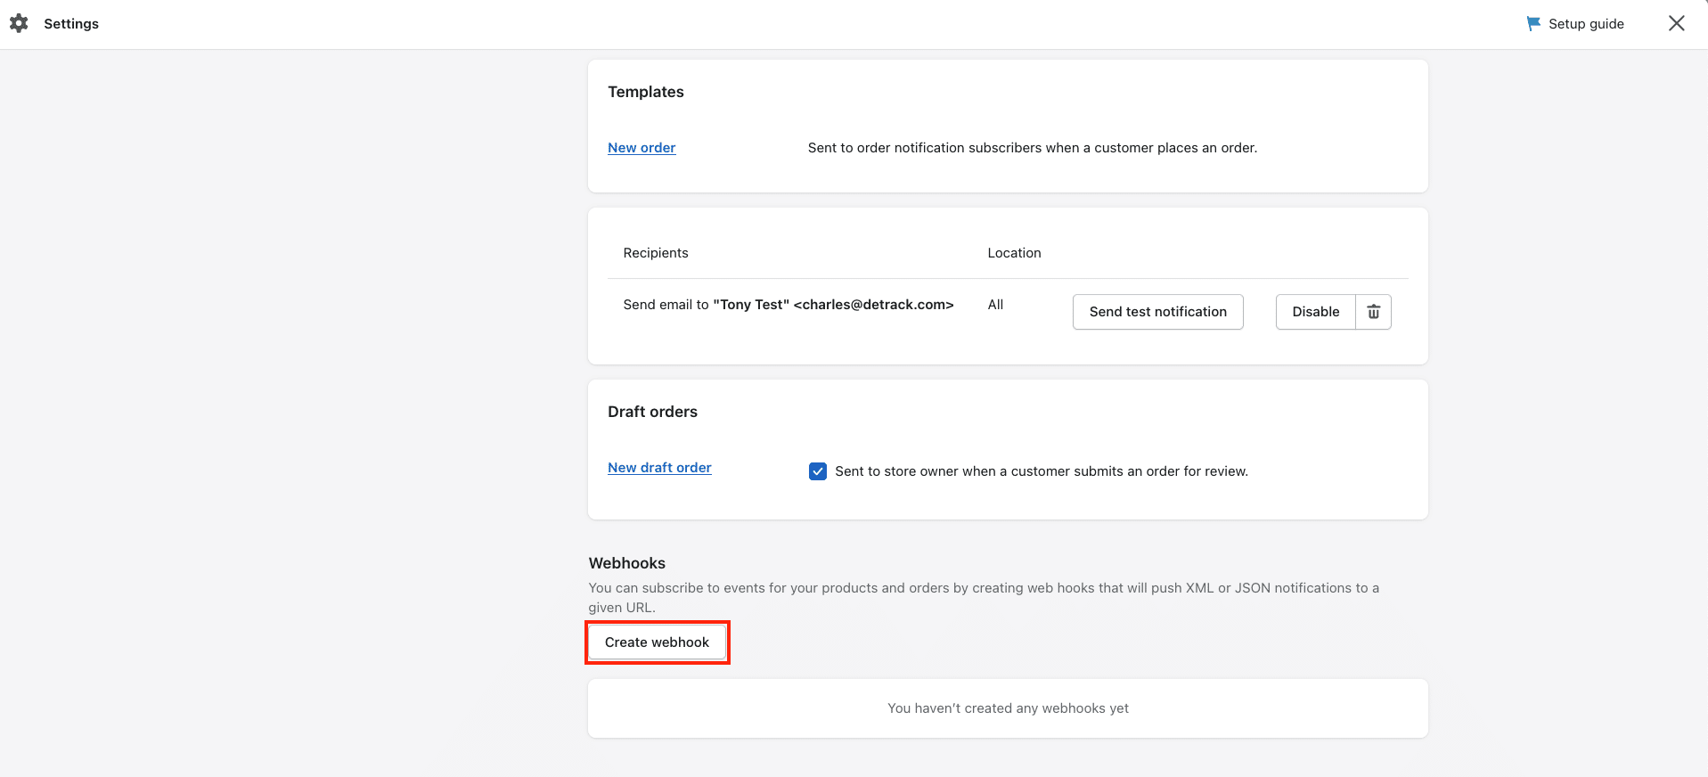
Task: Open the New order template link
Action: (x=642, y=148)
